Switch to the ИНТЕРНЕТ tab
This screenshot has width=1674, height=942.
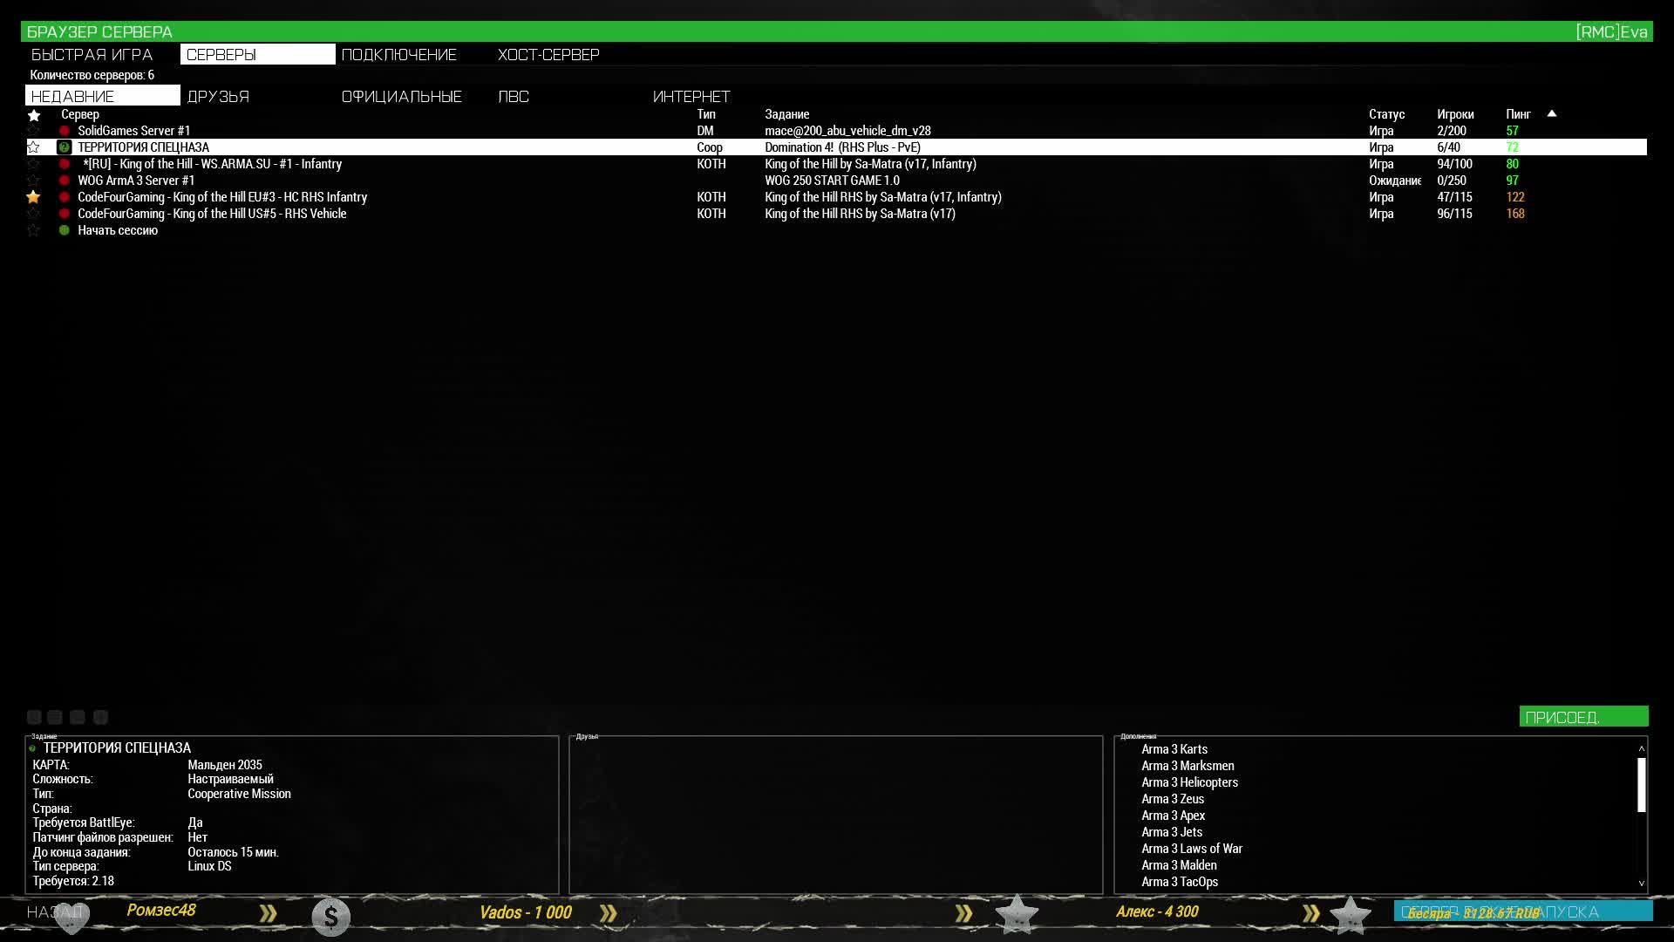[x=691, y=97]
